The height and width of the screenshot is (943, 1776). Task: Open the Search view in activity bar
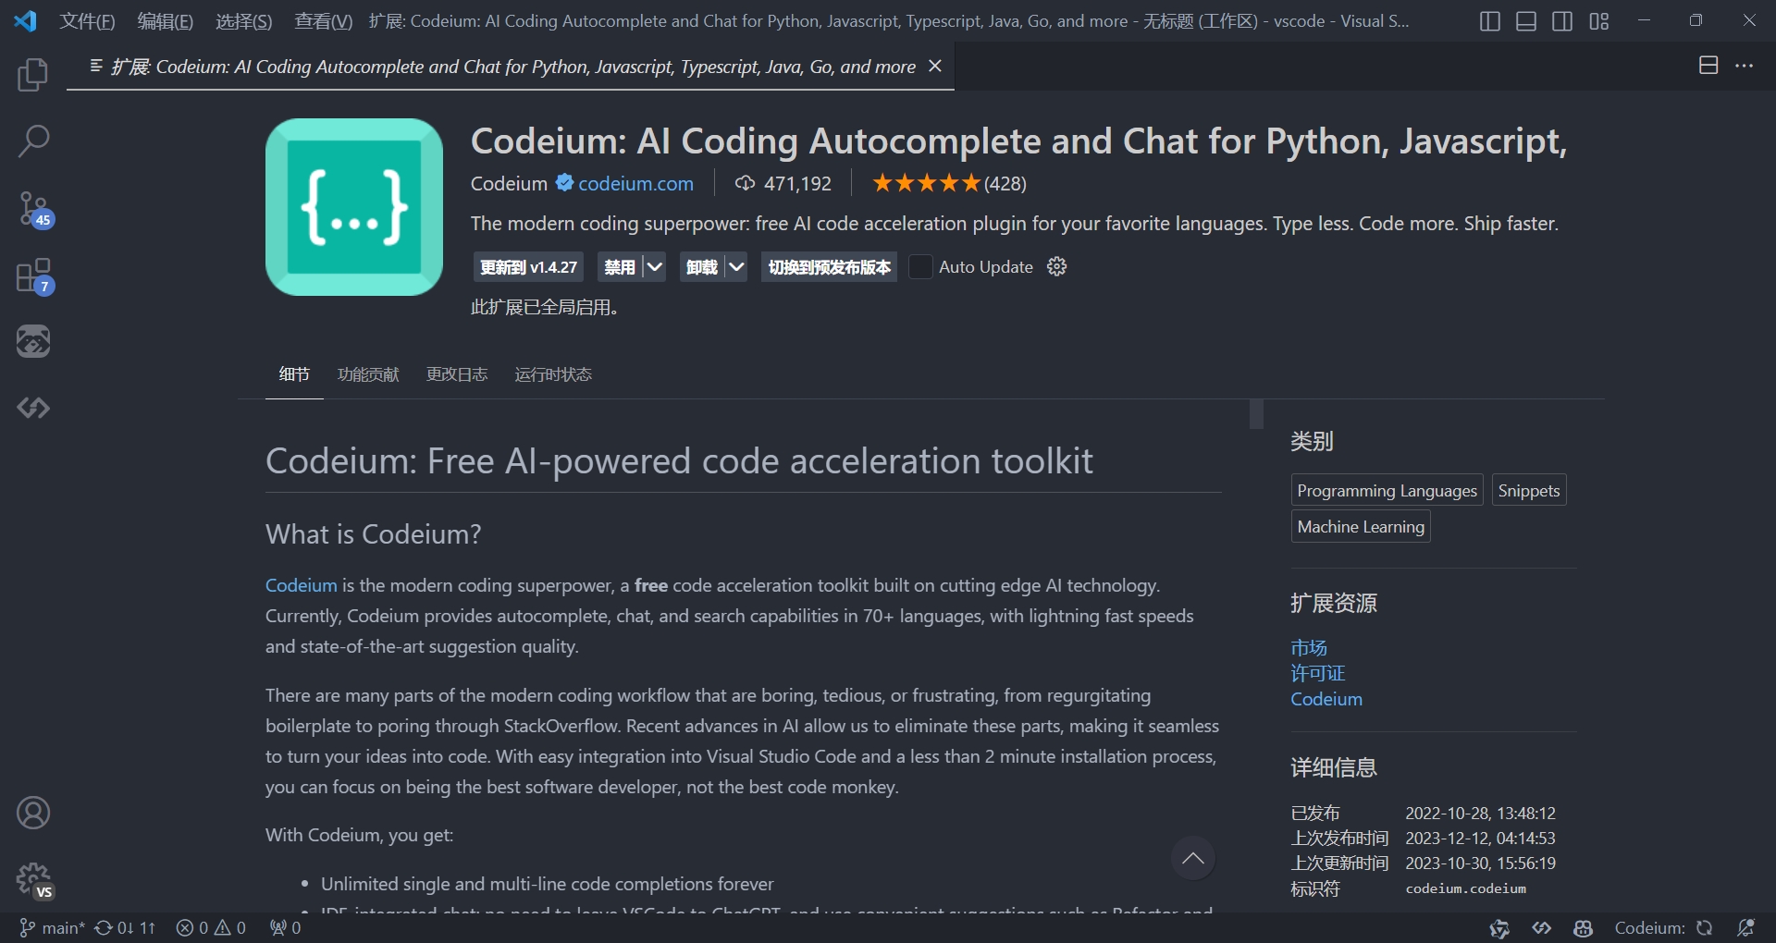(33, 141)
